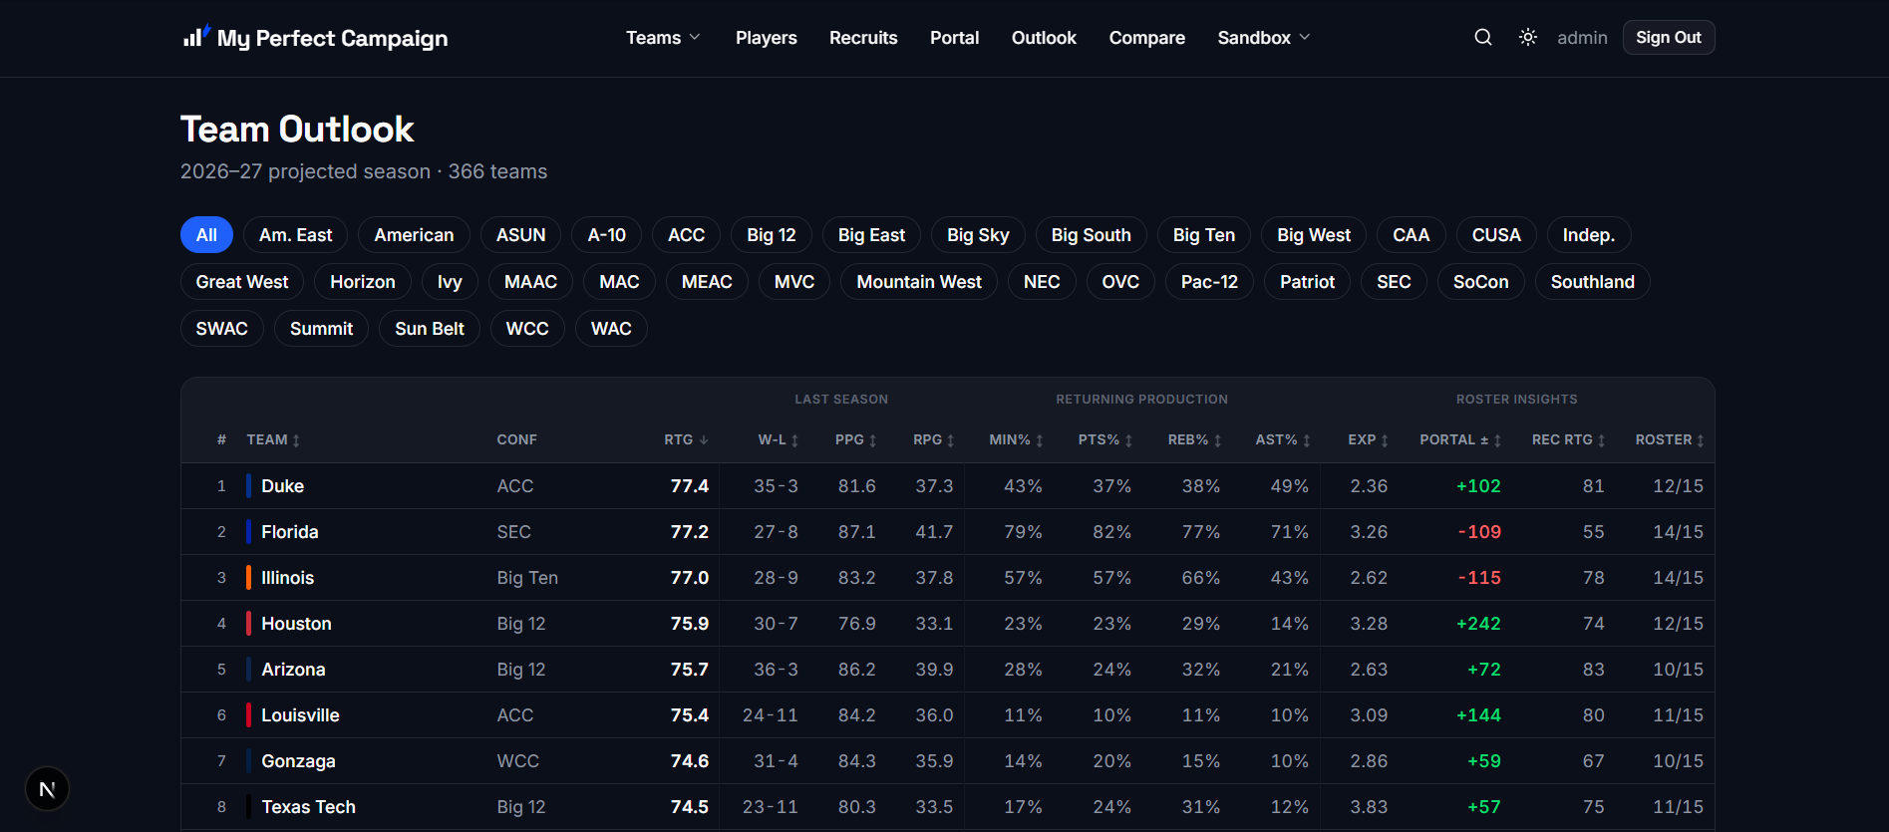Filter teams by Pac-12 conference
Image resolution: width=1889 pixels, height=832 pixels.
tap(1209, 282)
